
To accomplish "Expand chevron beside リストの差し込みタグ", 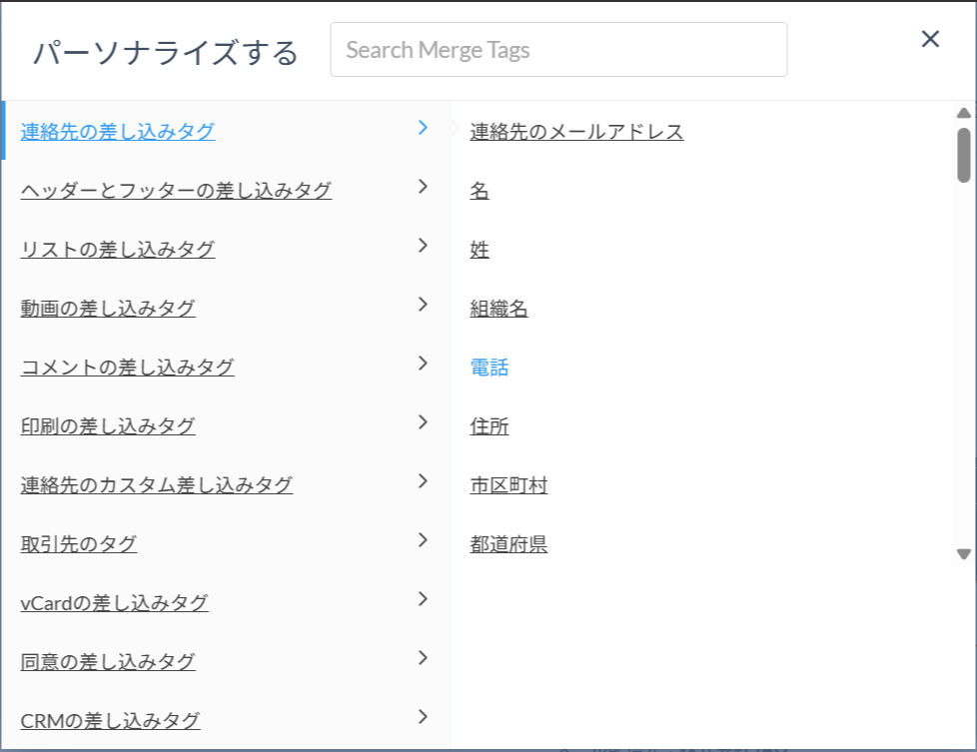I will pyautogui.click(x=423, y=246).
